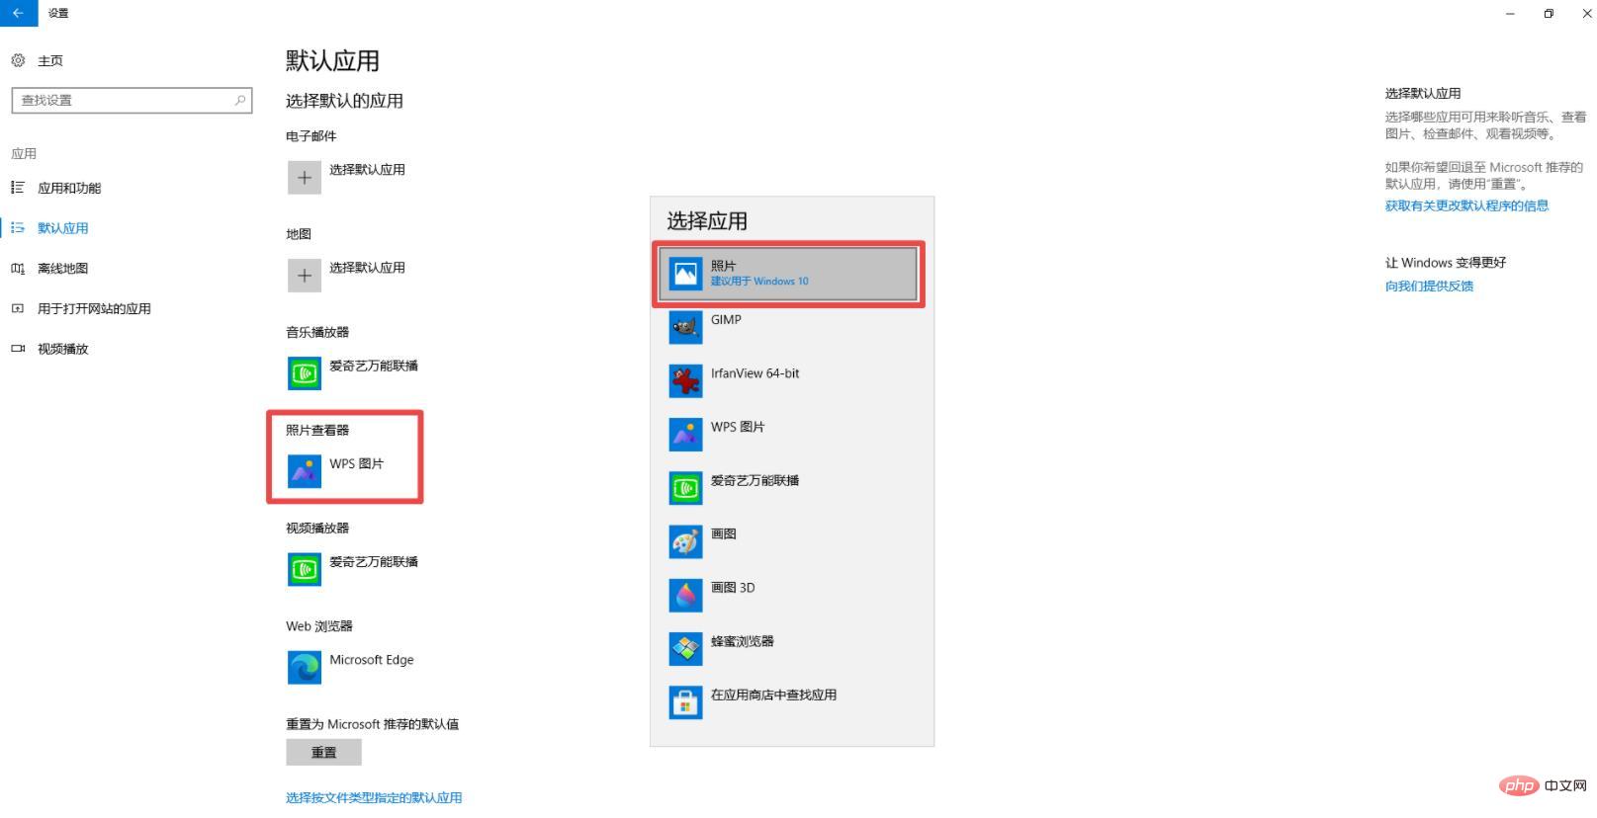Click the 用于打开网站的应用 sidebar icon
1597x818 pixels.
tap(18, 308)
